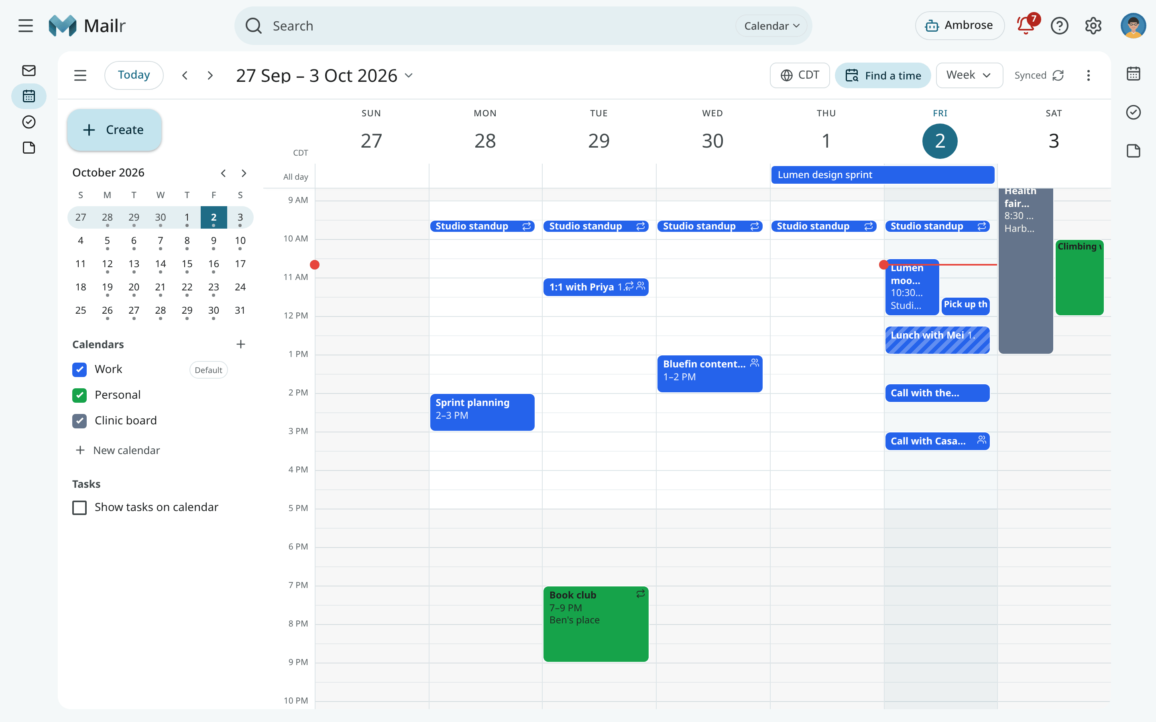
Task: Uncheck the Personal calendar checkbox
Action: [x=79, y=395]
